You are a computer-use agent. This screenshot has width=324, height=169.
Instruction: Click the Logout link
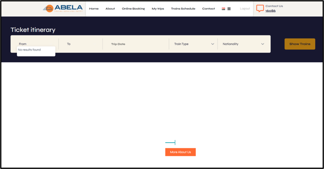[245, 9]
